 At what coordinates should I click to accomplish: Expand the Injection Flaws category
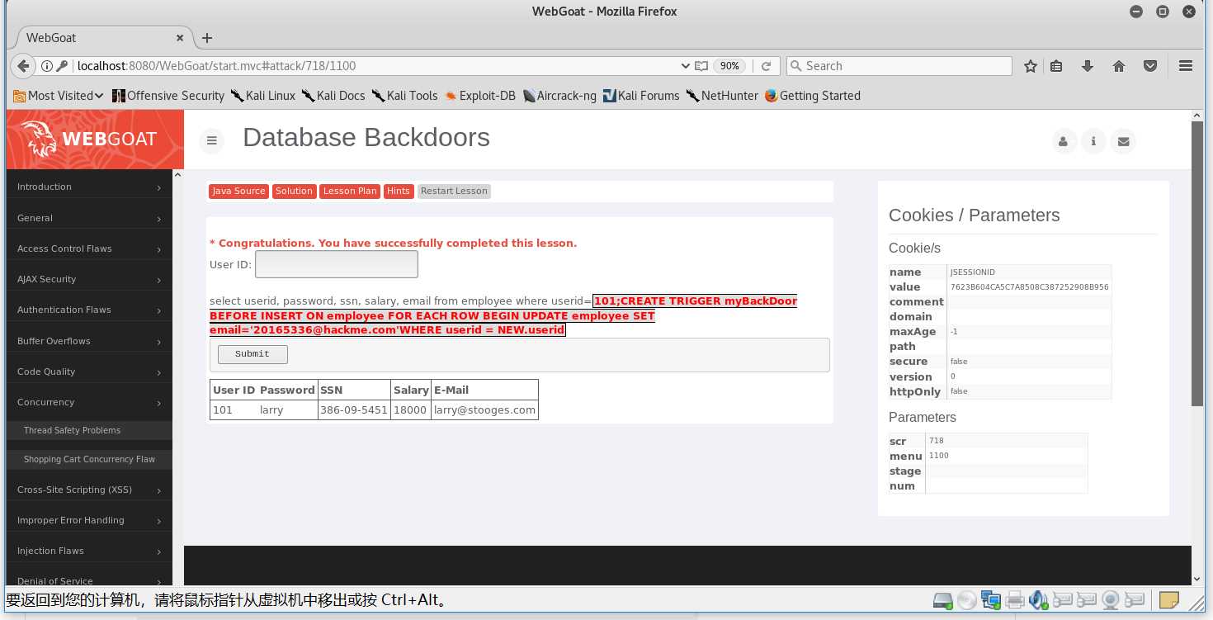[89, 551]
